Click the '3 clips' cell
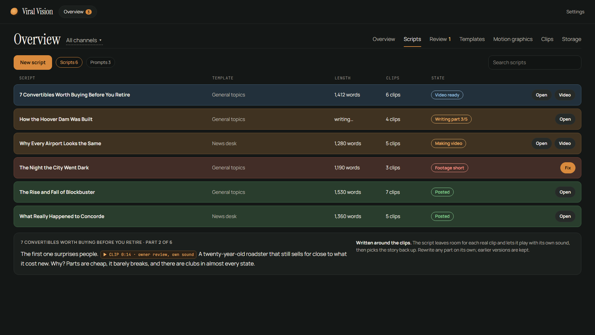 [x=393, y=168]
